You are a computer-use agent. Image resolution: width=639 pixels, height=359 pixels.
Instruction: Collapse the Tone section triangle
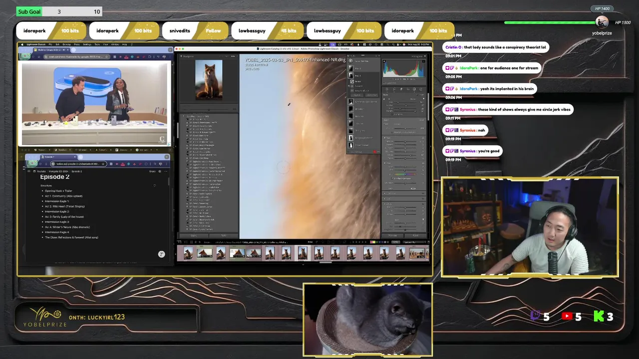(384, 138)
